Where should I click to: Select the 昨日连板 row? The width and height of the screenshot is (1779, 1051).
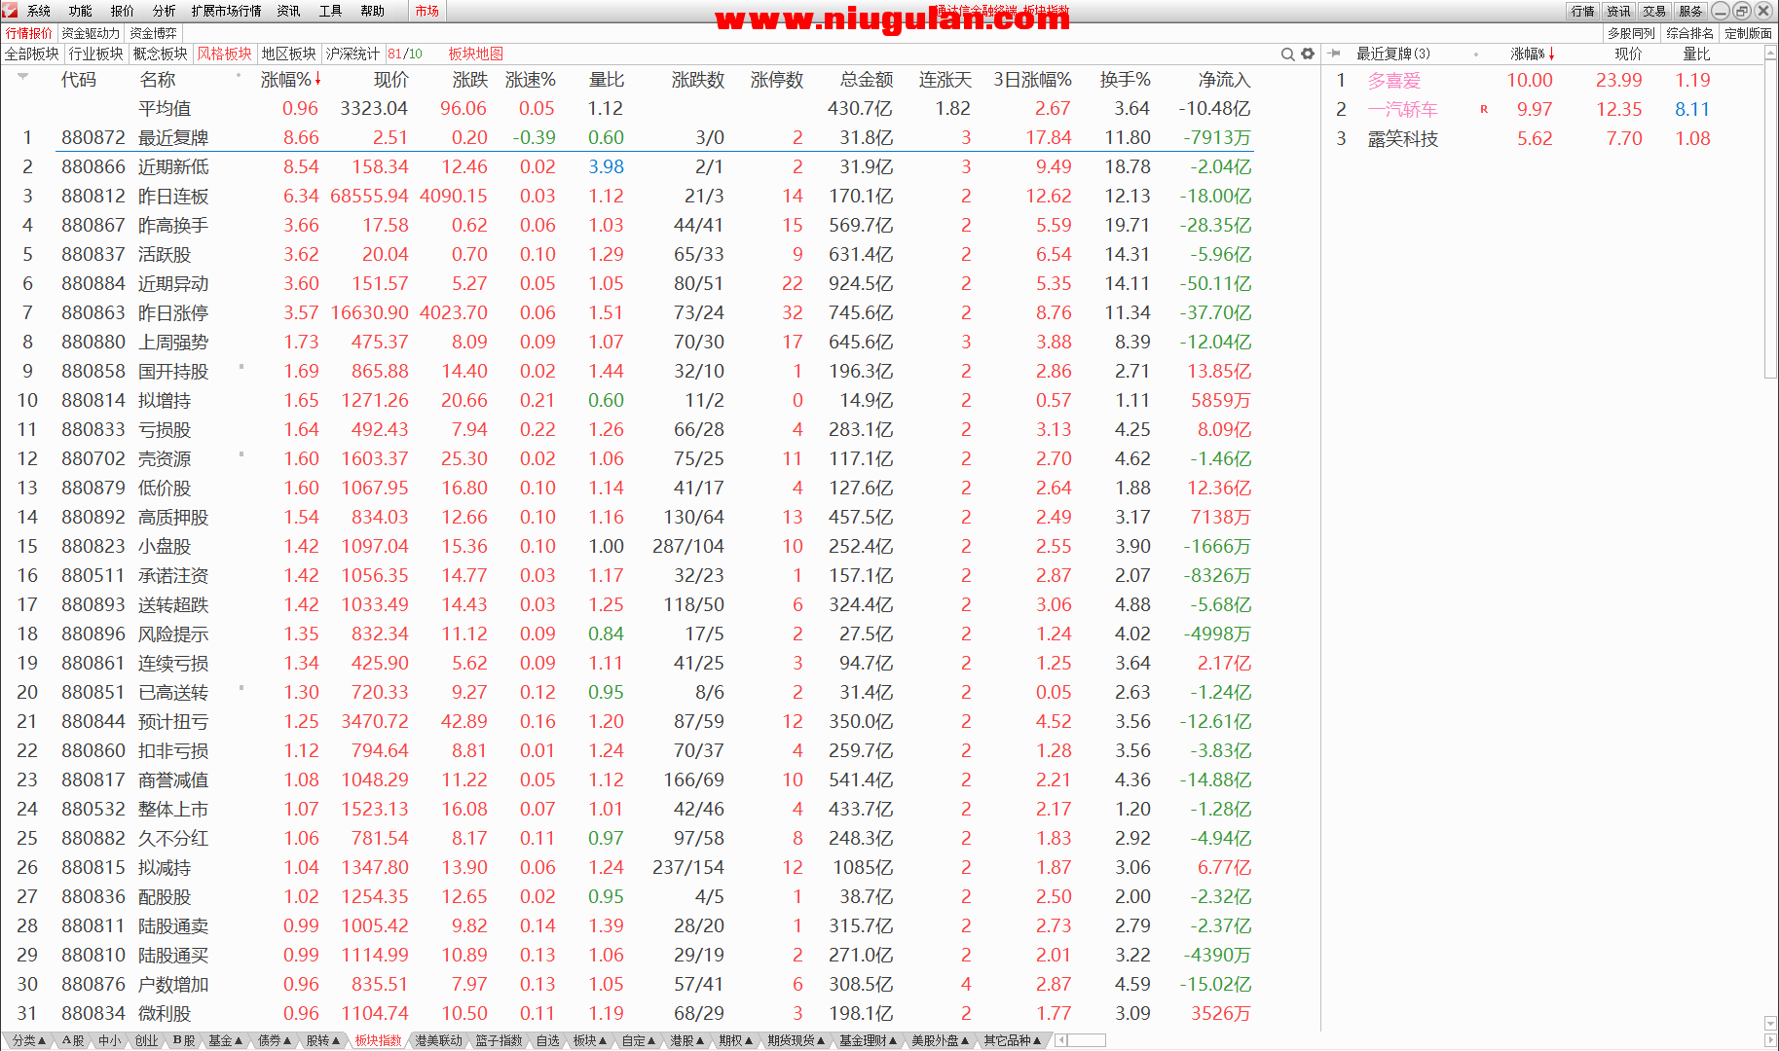627,196
